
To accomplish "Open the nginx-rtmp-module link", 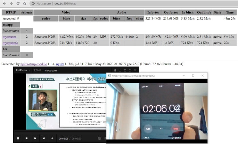I will tap(34, 64).
